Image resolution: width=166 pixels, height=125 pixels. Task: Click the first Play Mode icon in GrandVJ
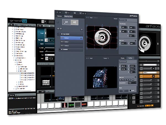pyautogui.click(x=46, y=40)
